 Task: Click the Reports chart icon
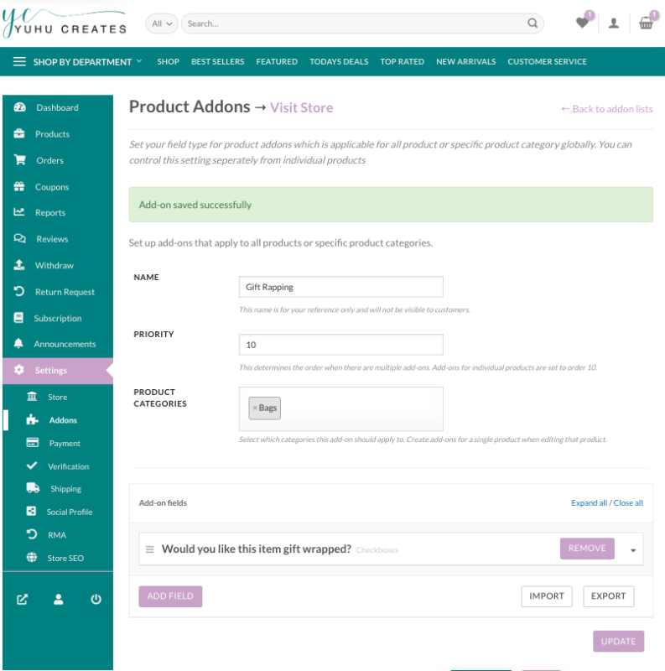(x=18, y=212)
